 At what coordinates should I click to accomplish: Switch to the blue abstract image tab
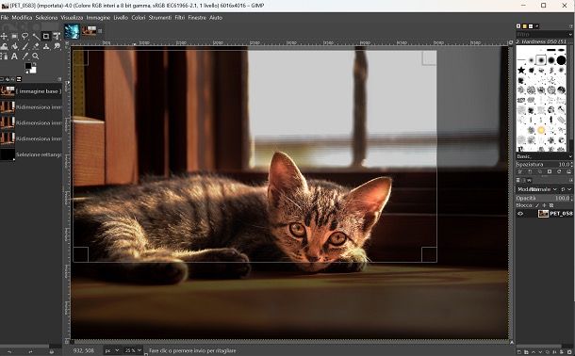(72, 31)
